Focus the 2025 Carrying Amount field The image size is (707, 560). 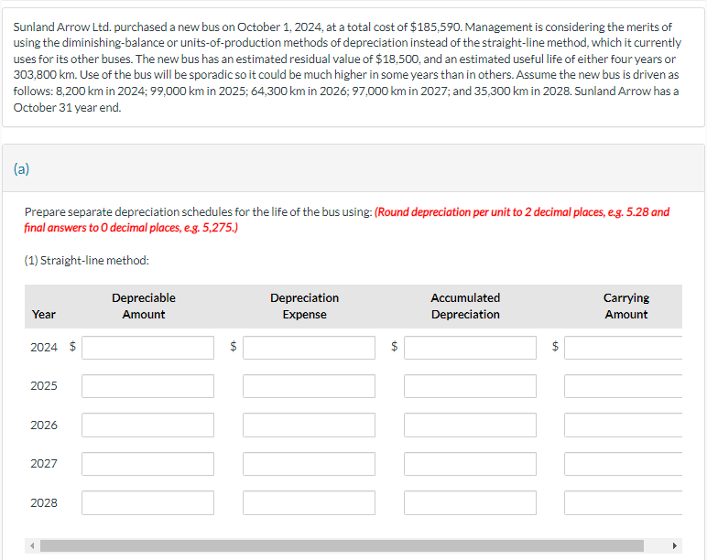click(x=623, y=386)
